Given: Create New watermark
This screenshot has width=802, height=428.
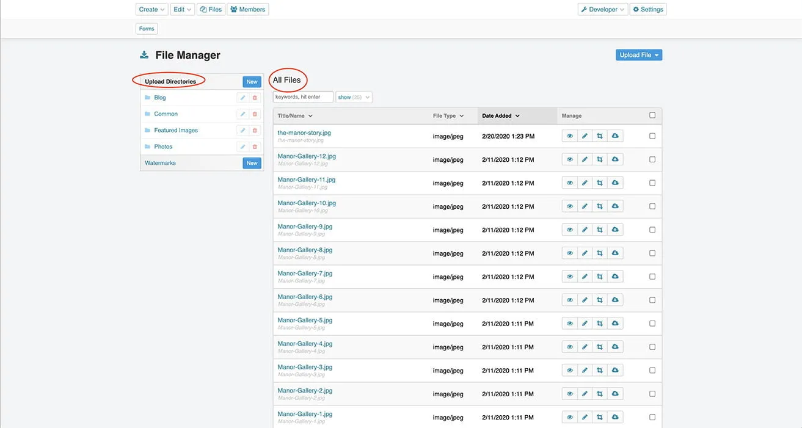Looking at the screenshot, I should tap(252, 163).
